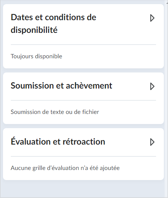Expand the "Soumission et achèvement" section heading
This screenshot has width=168, height=198.
click(x=62, y=86)
